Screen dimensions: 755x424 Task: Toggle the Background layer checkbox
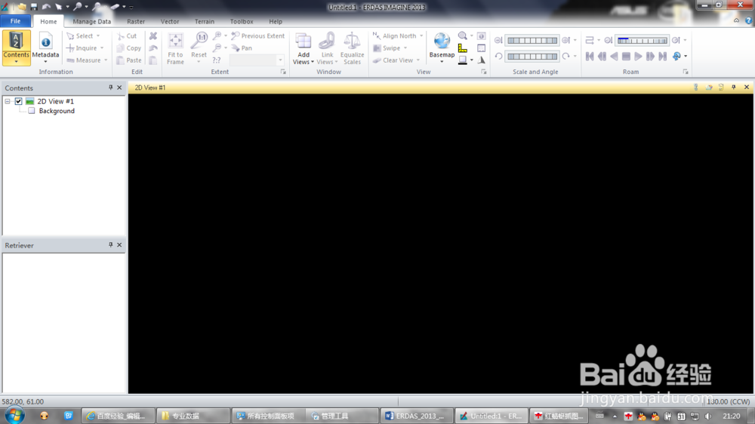click(32, 111)
